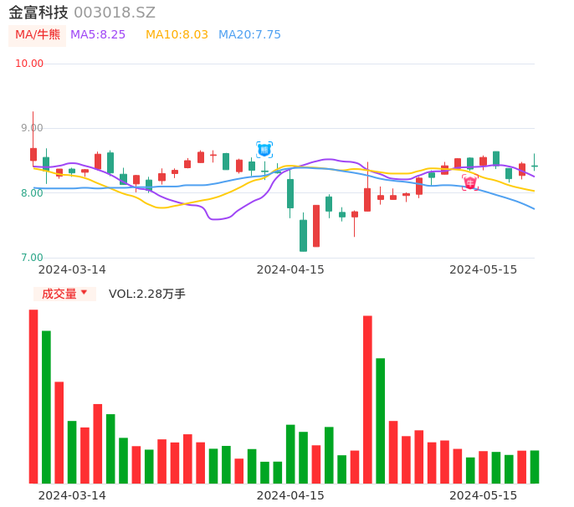Click the VOL:2.28万手 volume readout

tap(147, 294)
